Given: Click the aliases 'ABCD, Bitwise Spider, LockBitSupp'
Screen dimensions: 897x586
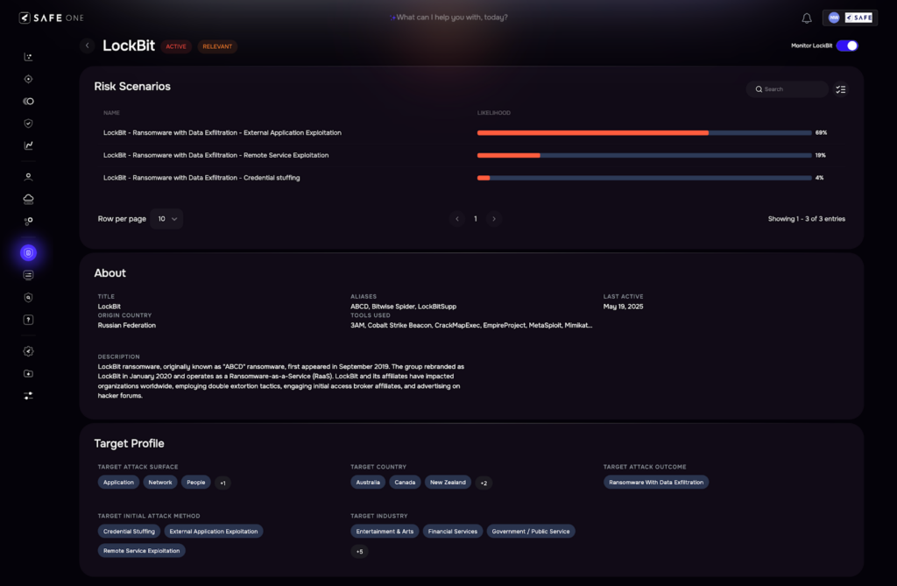Looking at the screenshot, I should 403,307.
